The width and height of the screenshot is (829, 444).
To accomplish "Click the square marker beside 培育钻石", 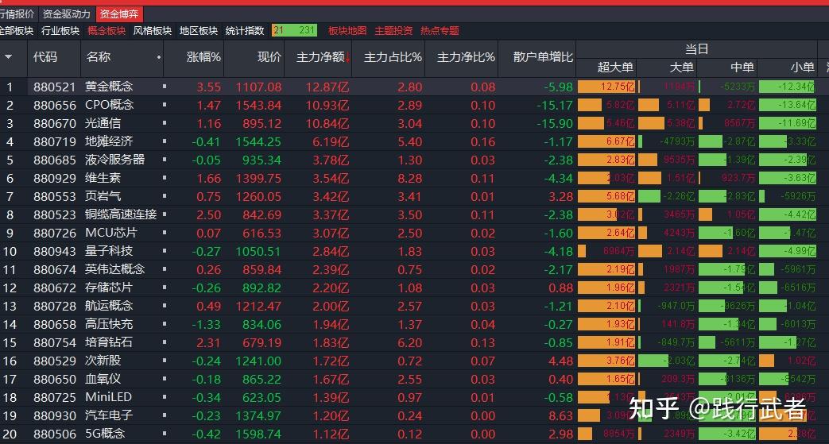I will [x=165, y=342].
